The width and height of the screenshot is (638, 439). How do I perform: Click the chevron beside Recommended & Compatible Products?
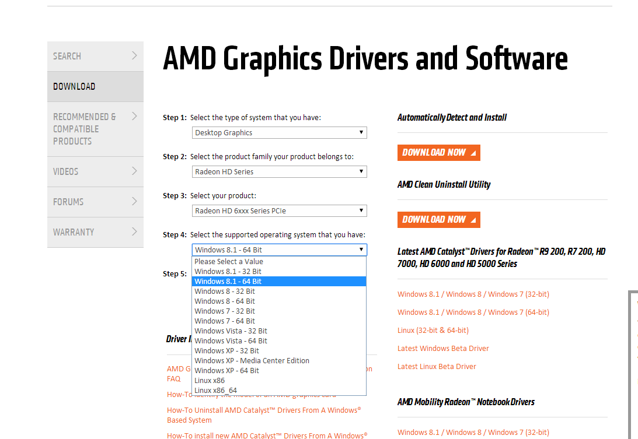pos(134,116)
